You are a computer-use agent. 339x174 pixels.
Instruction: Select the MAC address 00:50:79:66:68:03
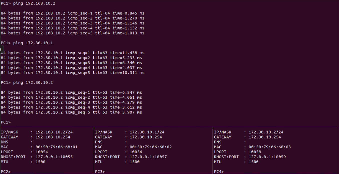[x=270, y=147]
